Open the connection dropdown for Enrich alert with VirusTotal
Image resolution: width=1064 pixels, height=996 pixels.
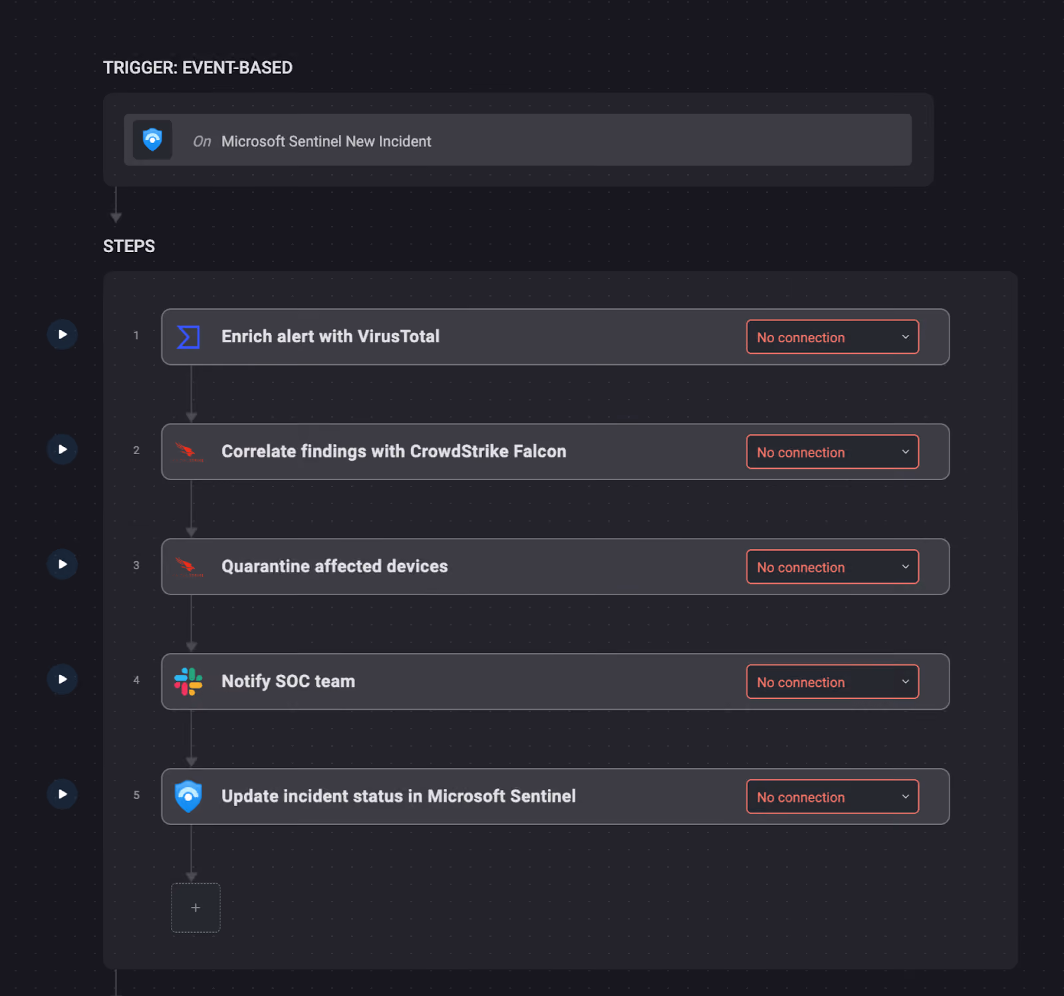[x=833, y=337]
